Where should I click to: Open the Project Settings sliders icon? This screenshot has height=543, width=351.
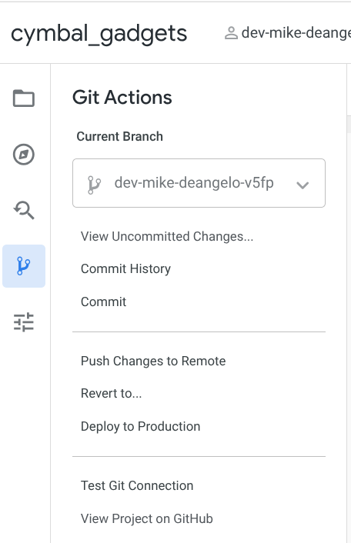point(24,322)
